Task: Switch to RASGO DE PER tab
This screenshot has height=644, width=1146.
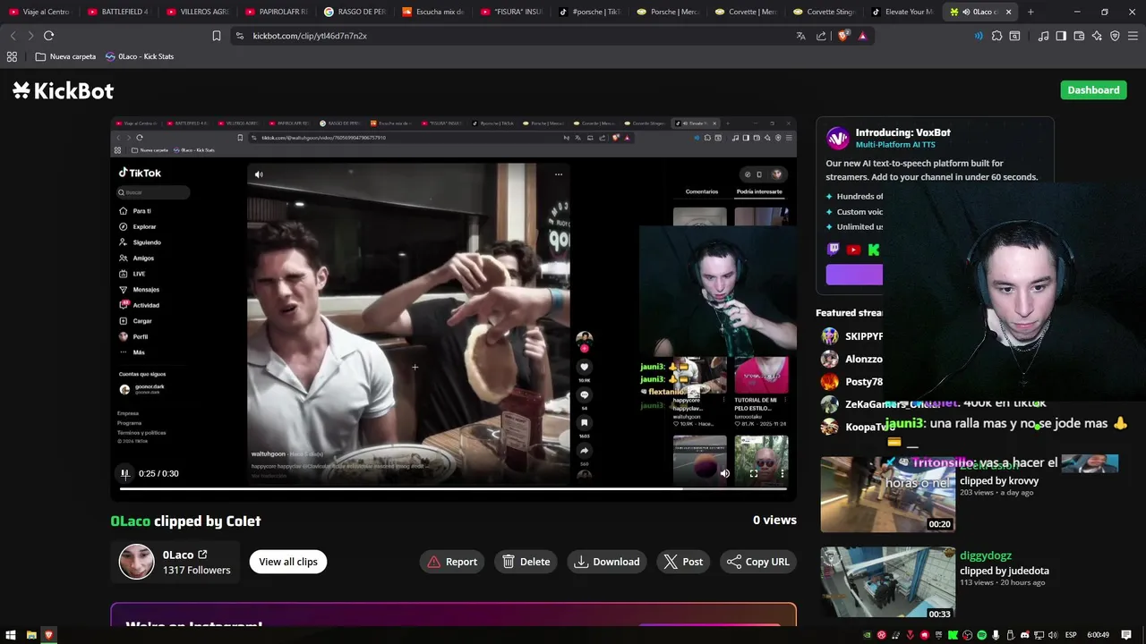Action: 354,12
